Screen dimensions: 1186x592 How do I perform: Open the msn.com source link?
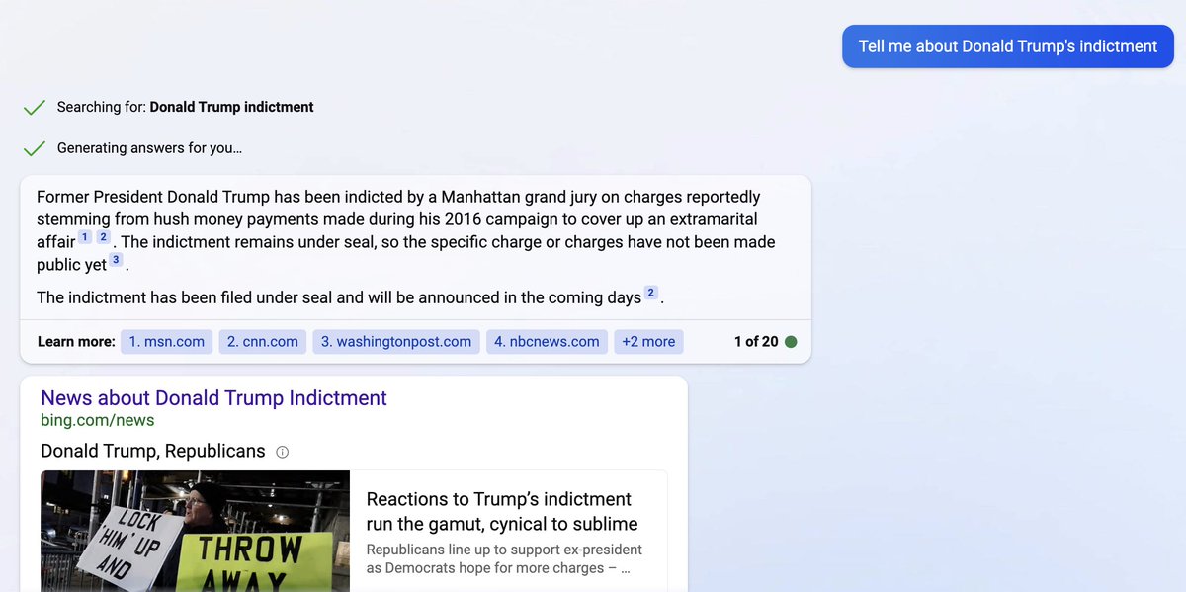pyautogui.click(x=166, y=340)
